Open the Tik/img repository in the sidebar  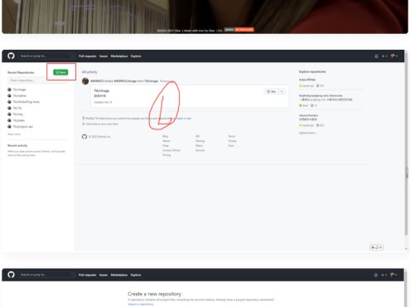[18, 115]
